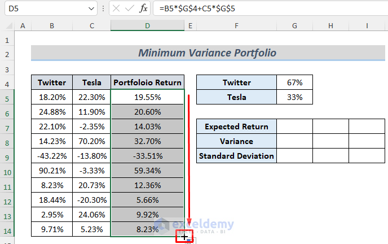Screen dimensions: 388x244
Task: Expand the Name Box dropdown arrow
Action: pyautogui.click(x=92, y=8)
